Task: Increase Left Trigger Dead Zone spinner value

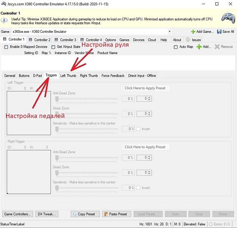Action: (149, 112)
